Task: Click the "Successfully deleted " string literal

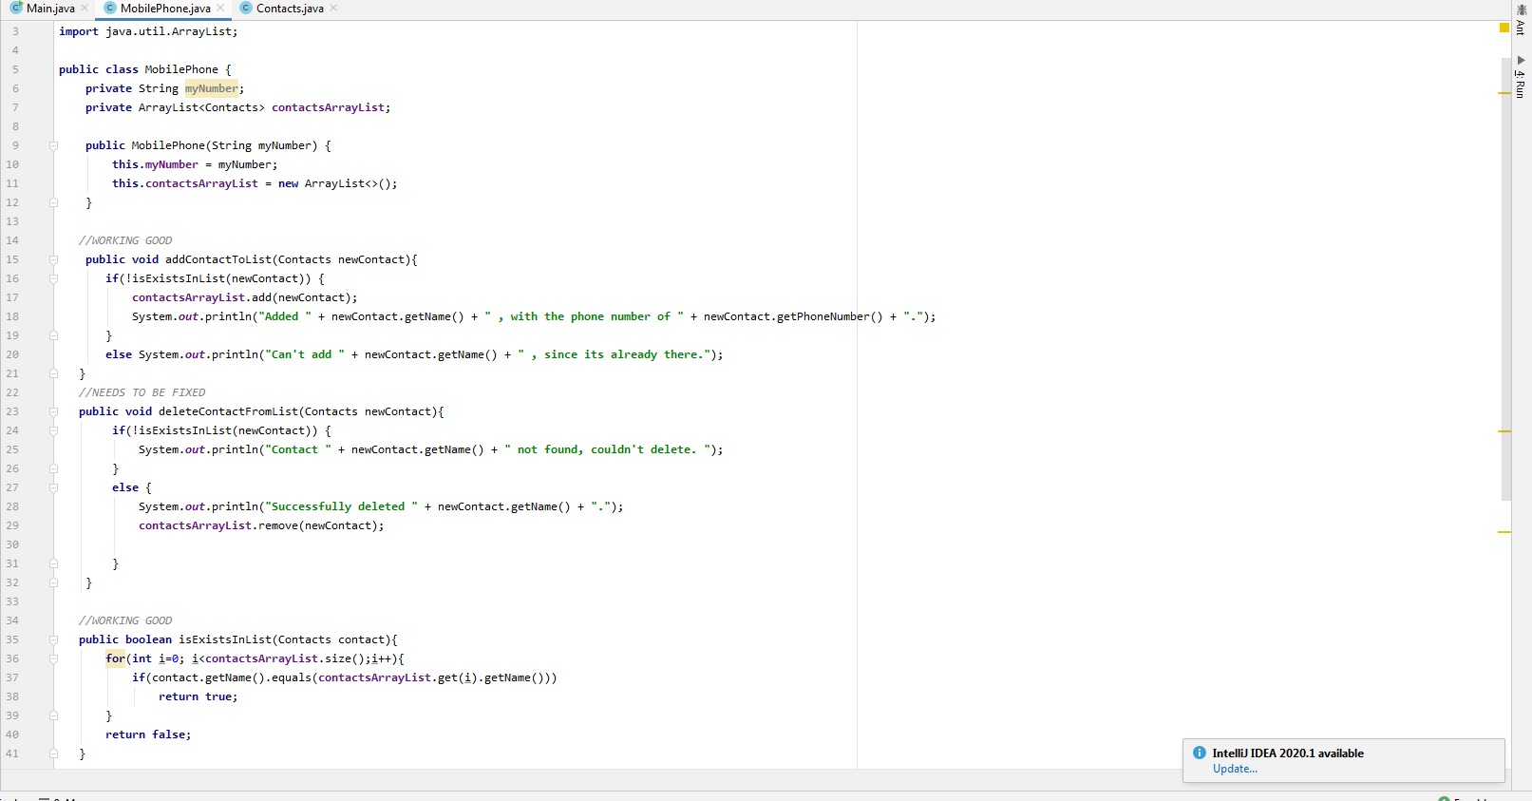Action: (342, 506)
